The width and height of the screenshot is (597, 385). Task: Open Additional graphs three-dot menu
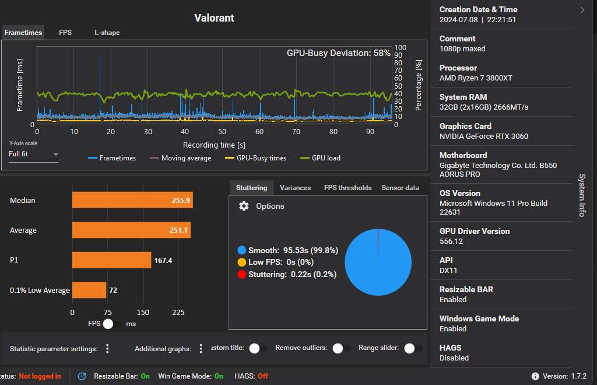201,348
